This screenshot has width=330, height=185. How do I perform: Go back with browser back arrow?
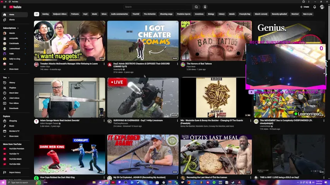(x=6, y=2)
